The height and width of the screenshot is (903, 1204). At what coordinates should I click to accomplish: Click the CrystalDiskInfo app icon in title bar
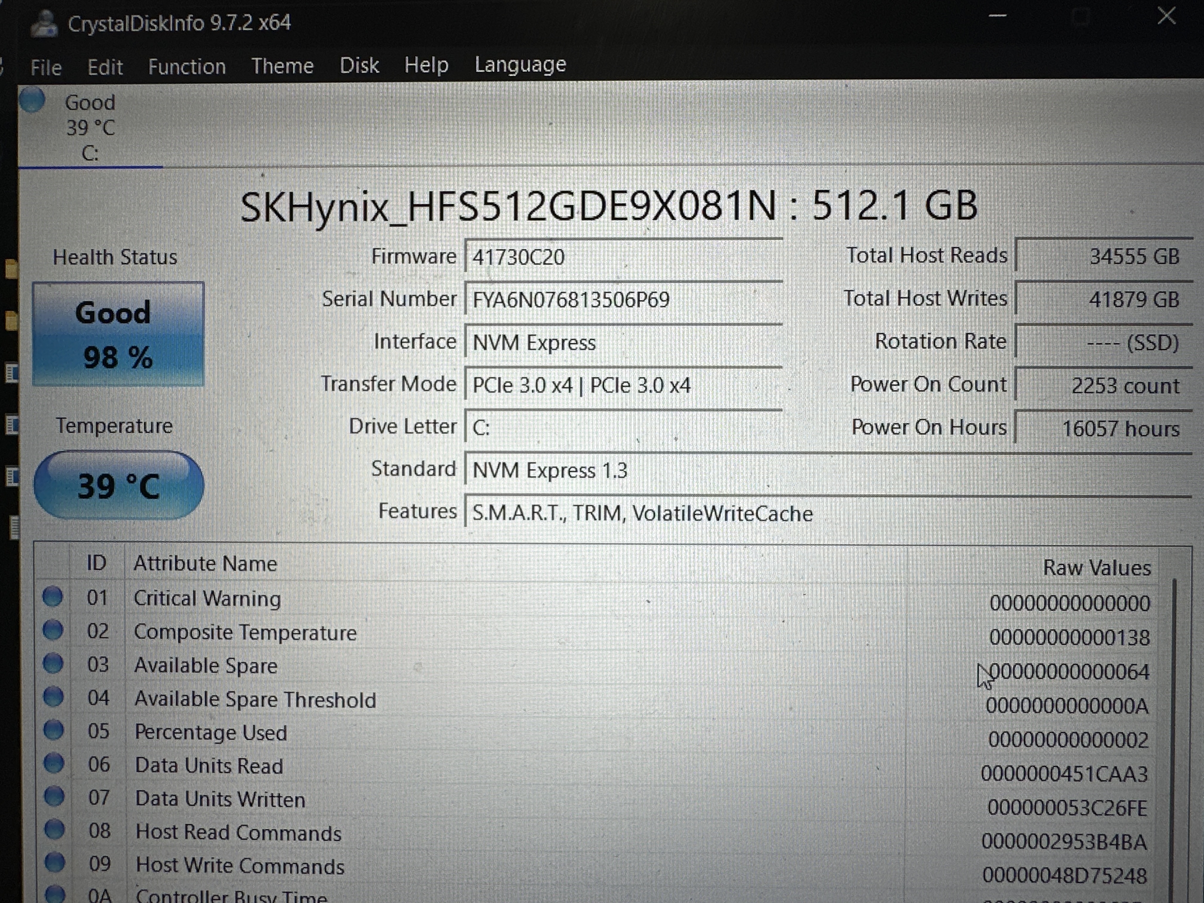coord(44,24)
